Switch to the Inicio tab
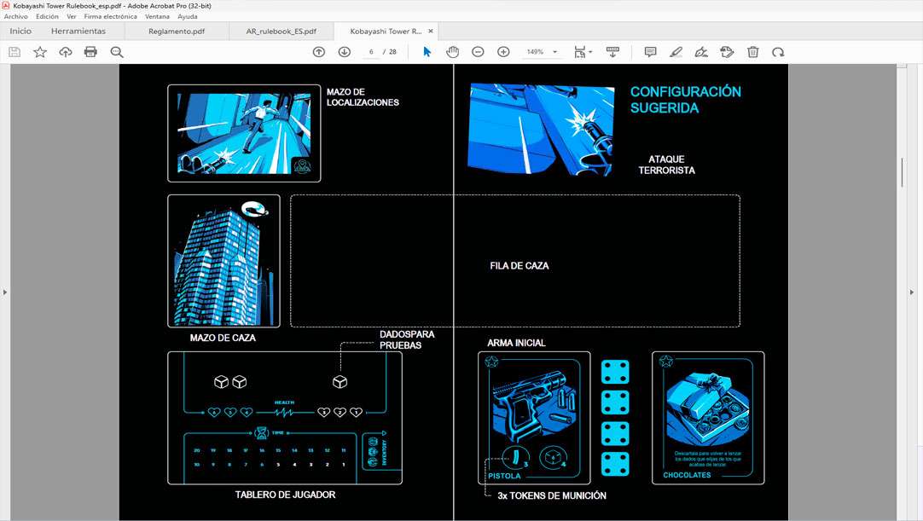This screenshot has height=521, width=923. (20, 32)
